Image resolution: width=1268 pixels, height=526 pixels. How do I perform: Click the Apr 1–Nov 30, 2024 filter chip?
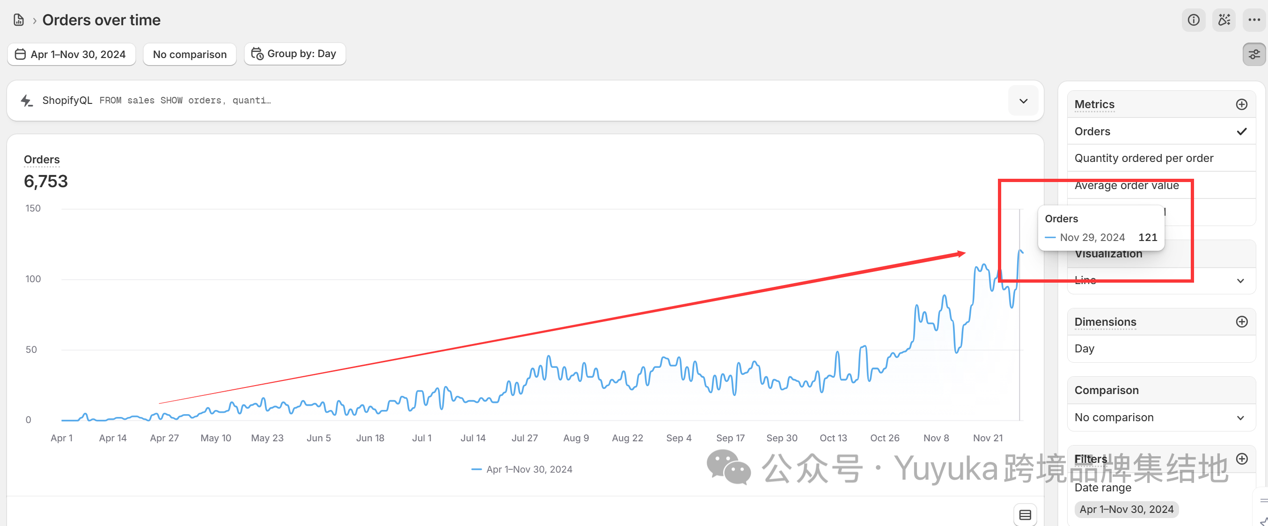(x=1126, y=509)
